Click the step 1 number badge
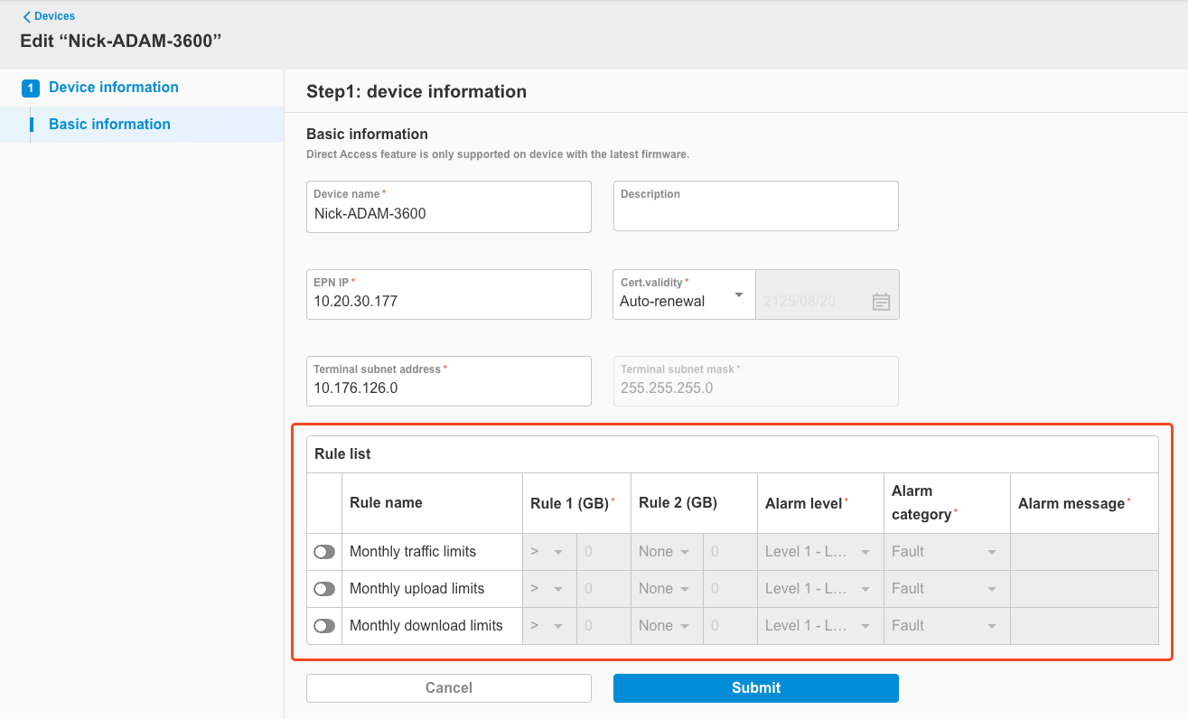The image size is (1188, 719). (30, 87)
